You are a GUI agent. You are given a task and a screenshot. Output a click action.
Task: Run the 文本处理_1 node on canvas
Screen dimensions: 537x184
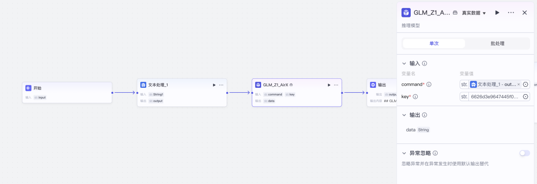click(x=214, y=85)
